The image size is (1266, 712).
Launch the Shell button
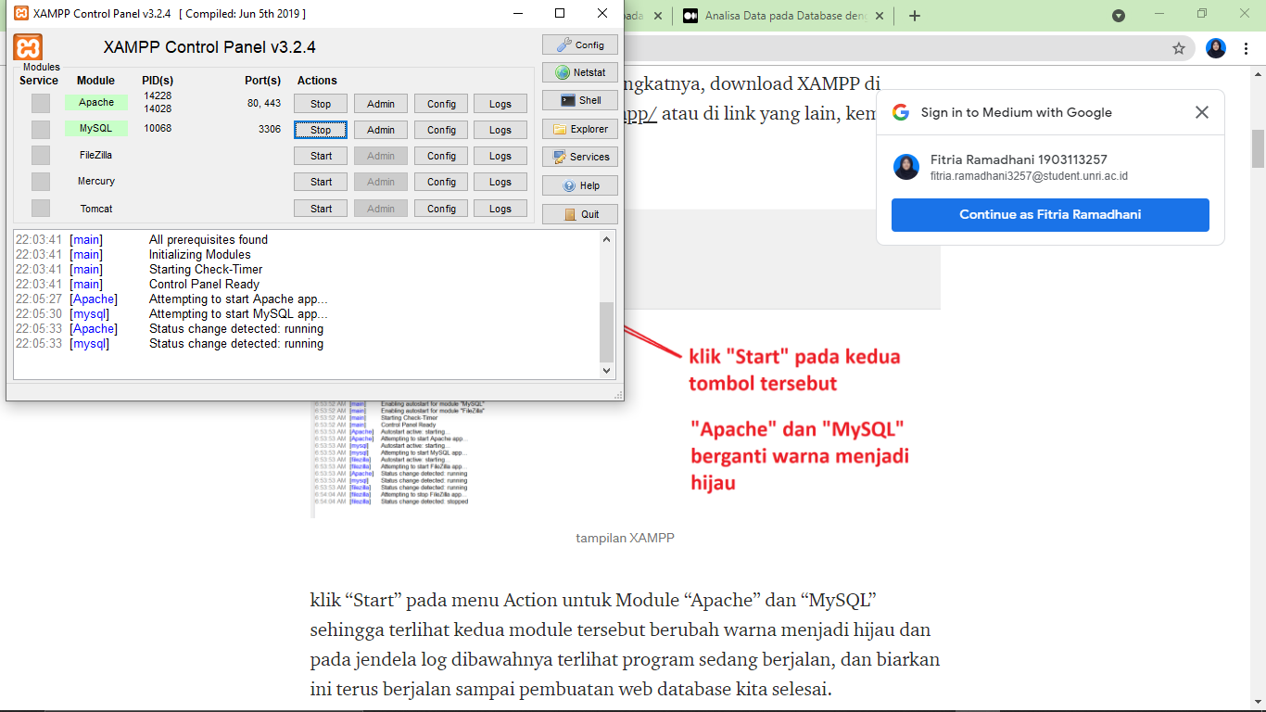(580, 100)
